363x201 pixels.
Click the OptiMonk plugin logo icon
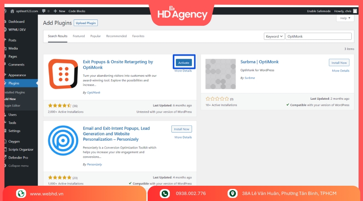point(63,74)
